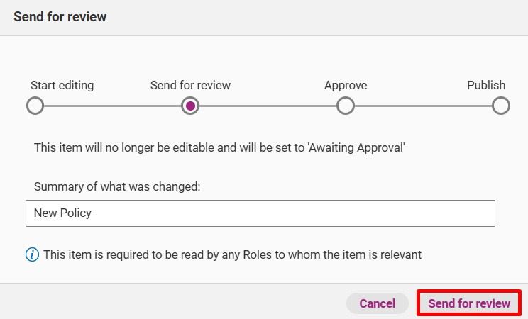
Task: Click the Start editing step label
Action: click(62, 85)
